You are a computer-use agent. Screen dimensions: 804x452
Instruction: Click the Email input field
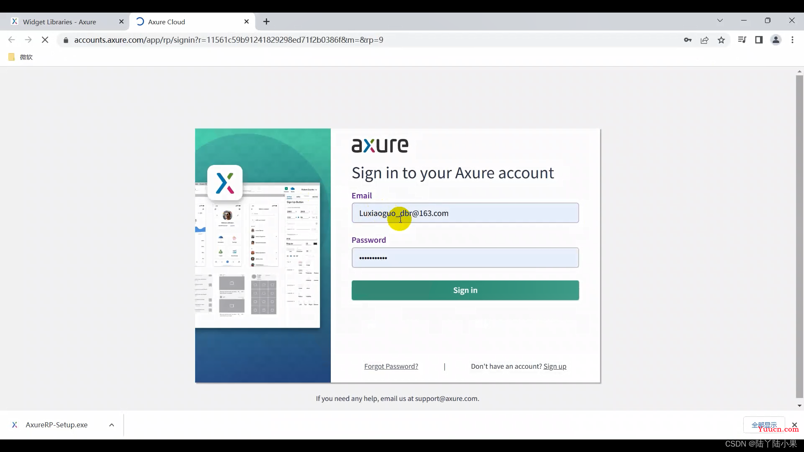tap(465, 213)
